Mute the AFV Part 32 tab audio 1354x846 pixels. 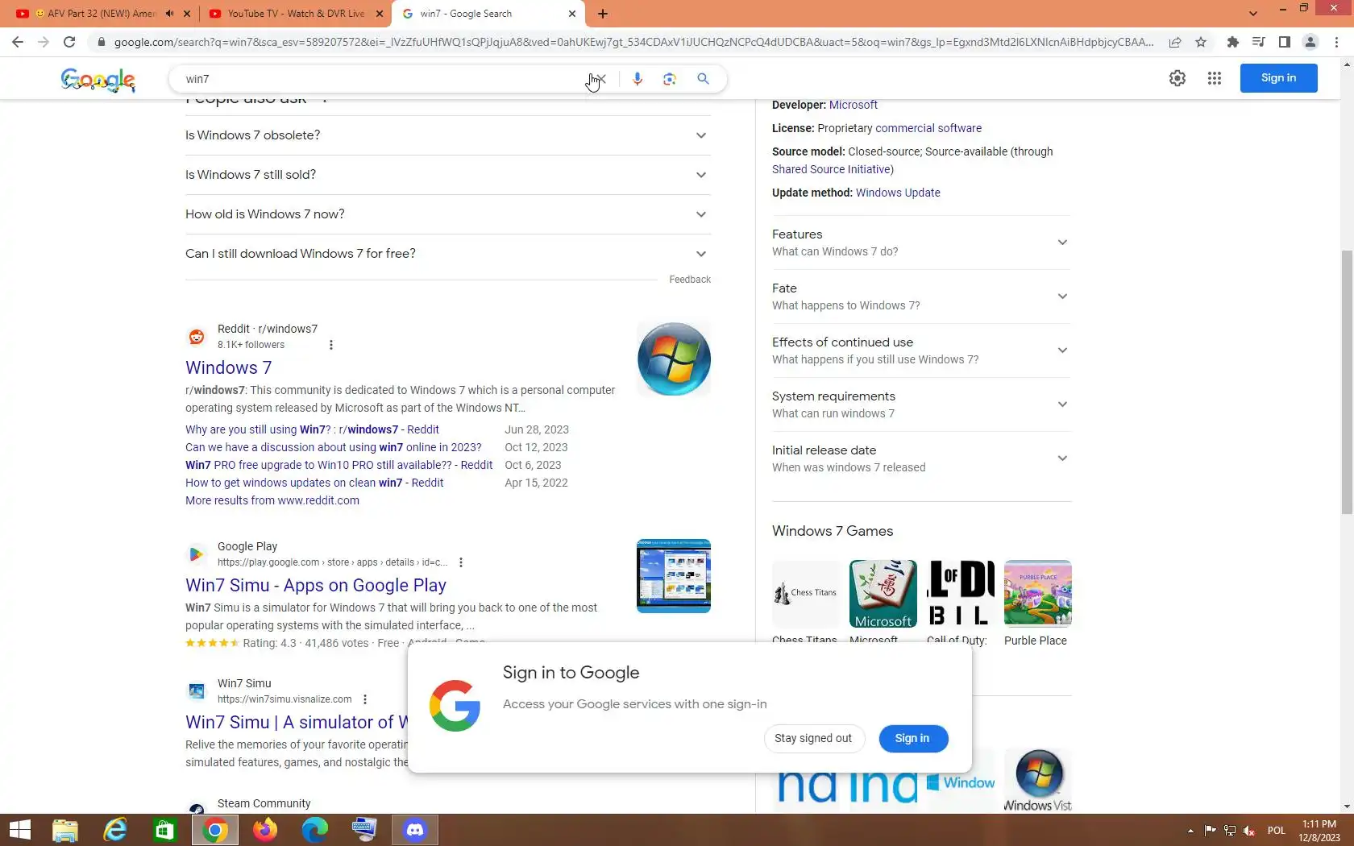tap(169, 14)
